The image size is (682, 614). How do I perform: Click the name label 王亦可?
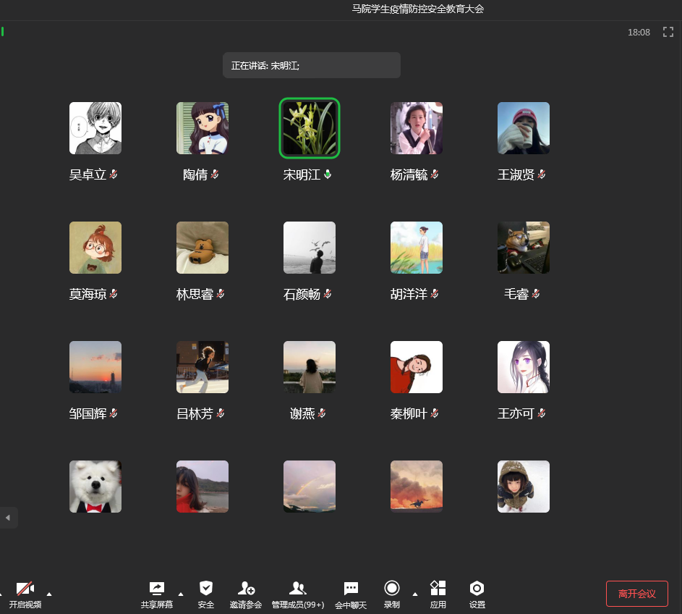click(x=516, y=413)
